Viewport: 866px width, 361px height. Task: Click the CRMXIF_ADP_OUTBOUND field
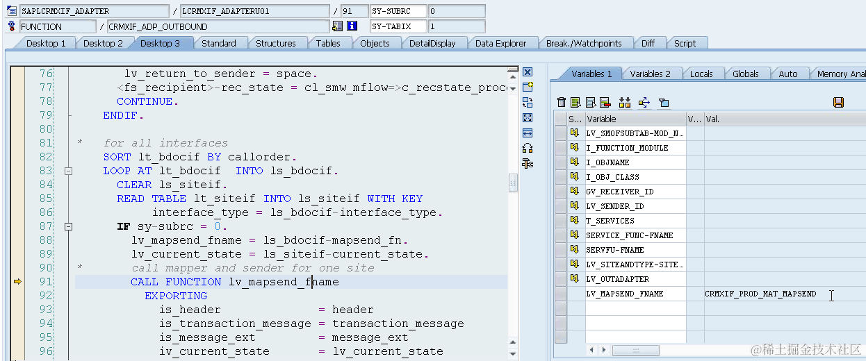(x=218, y=26)
